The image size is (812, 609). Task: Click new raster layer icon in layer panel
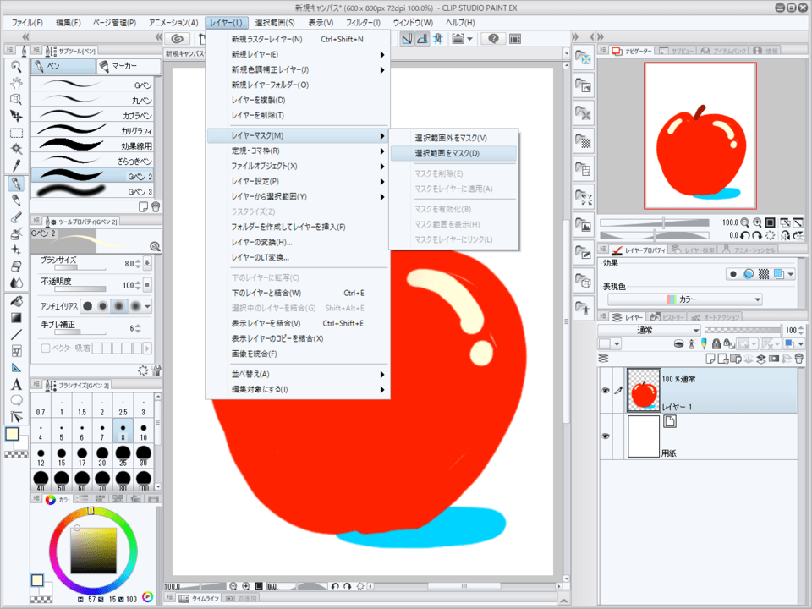pos(710,359)
